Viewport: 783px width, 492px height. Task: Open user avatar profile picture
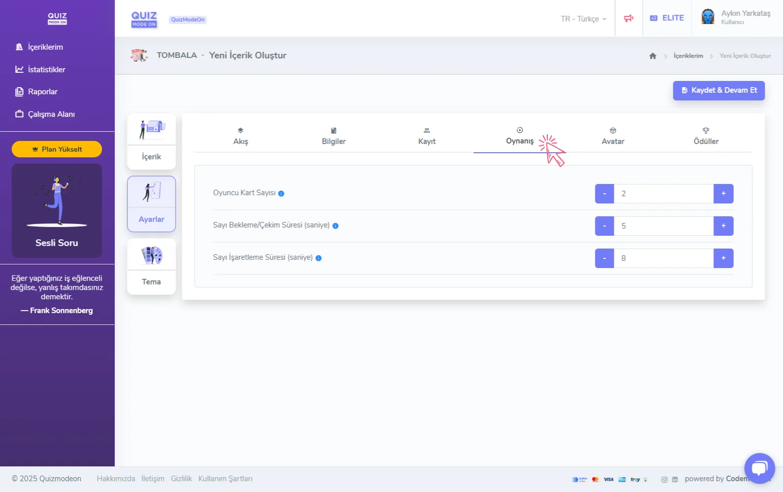pyautogui.click(x=708, y=17)
